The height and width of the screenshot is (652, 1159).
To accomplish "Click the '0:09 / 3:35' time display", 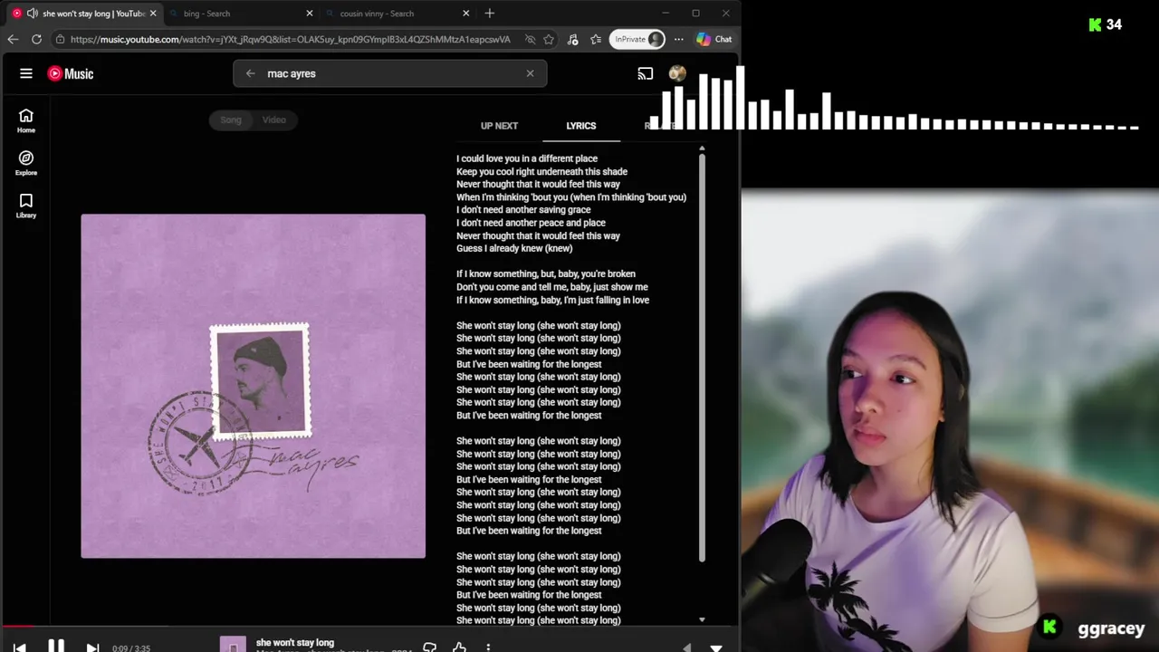I will click(131, 648).
